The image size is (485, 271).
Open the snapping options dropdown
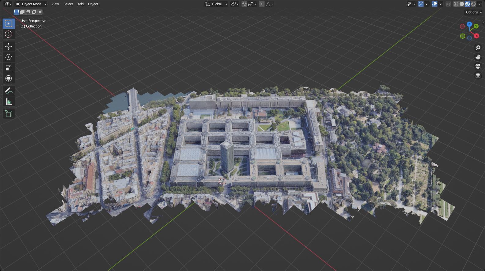(252, 4)
